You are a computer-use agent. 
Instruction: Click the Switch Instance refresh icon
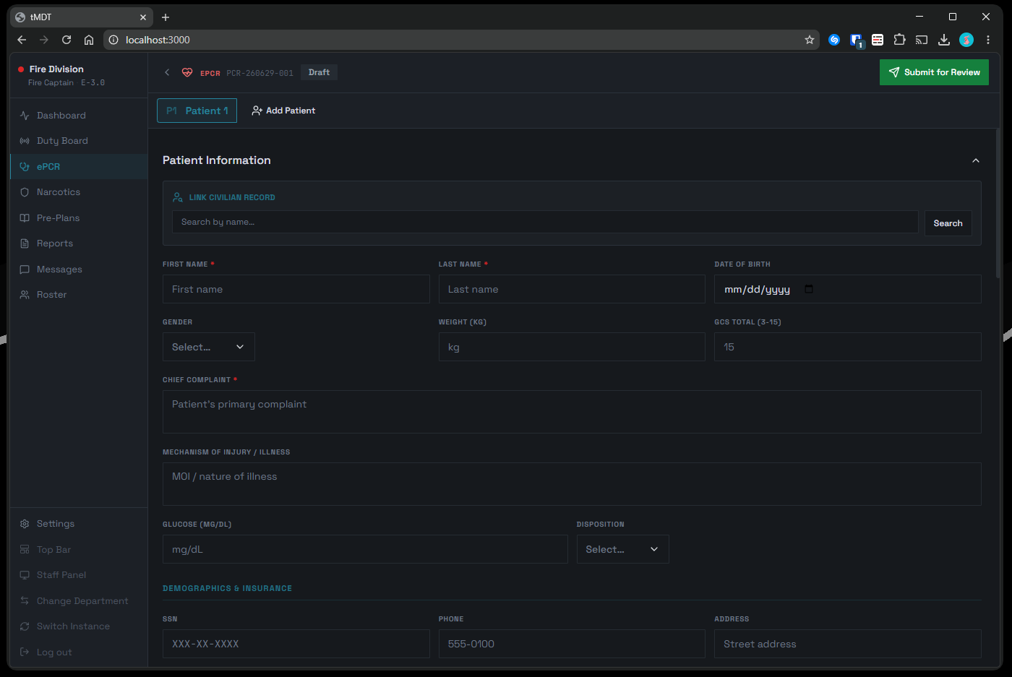(x=25, y=626)
